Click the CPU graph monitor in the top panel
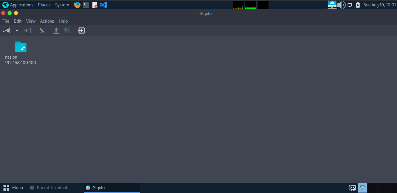Screen dimensions: 397x193 pyautogui.click(x=238, y=5)
